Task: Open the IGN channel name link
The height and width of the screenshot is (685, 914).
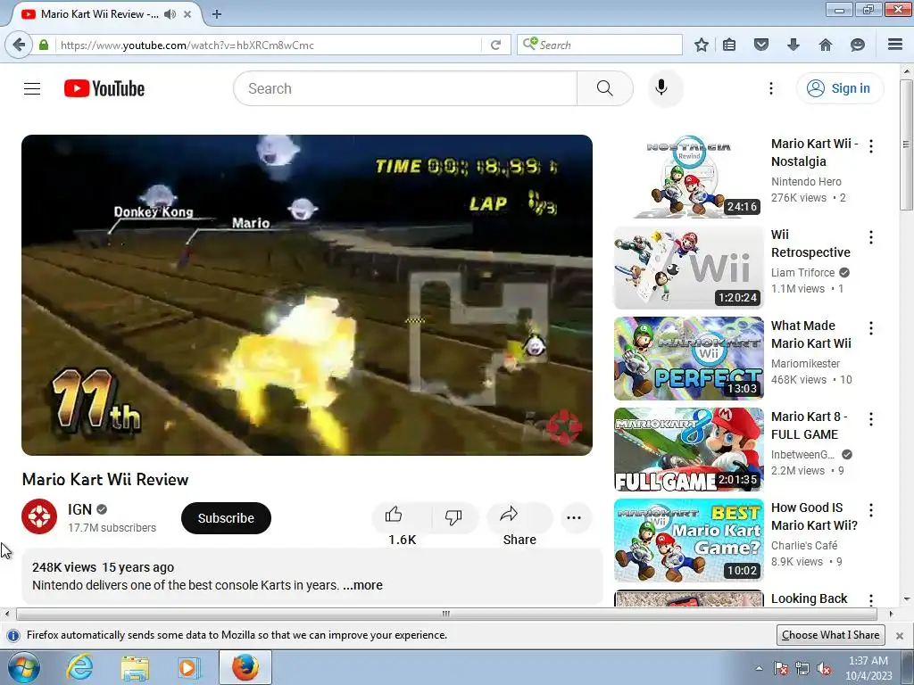Action: 79,509
